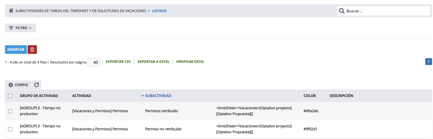
Task: Click the #49a2eb color value
Action: click(311, 111)
